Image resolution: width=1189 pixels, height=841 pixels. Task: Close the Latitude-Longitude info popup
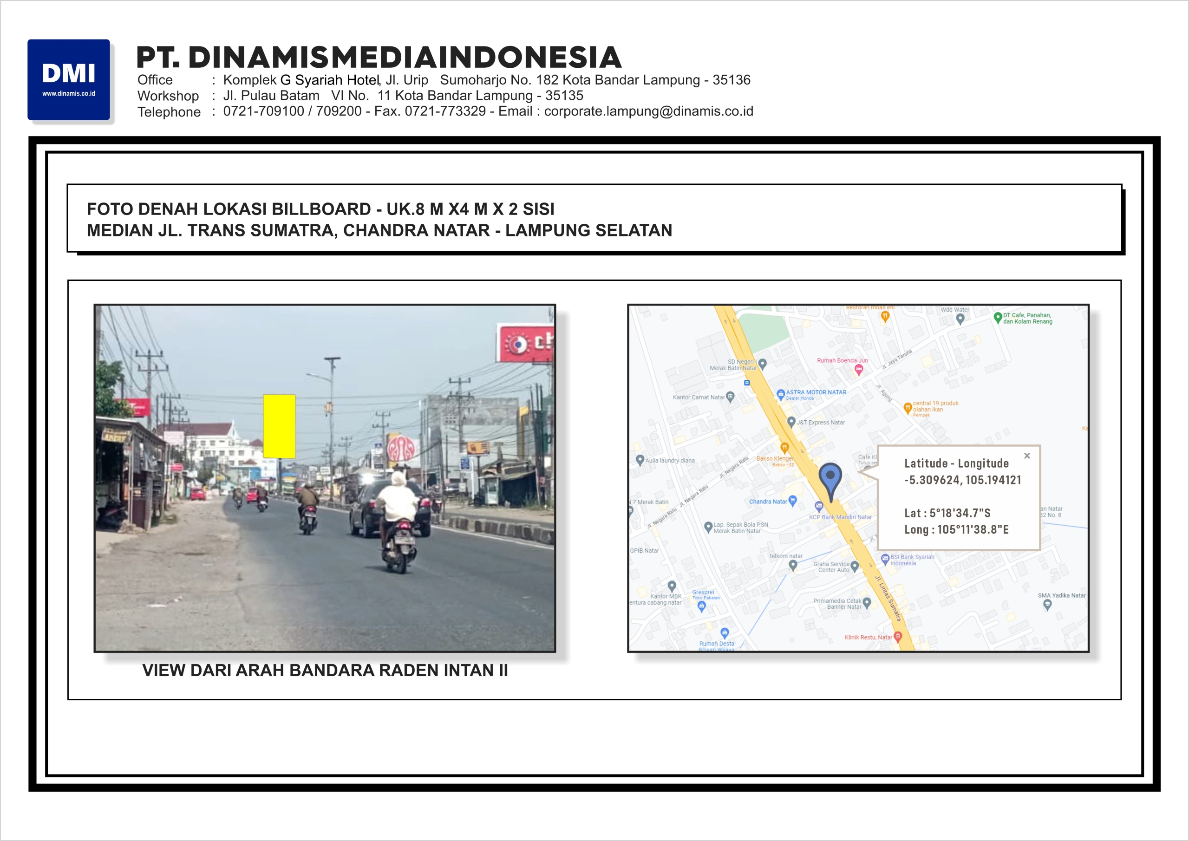(1027, 456)
